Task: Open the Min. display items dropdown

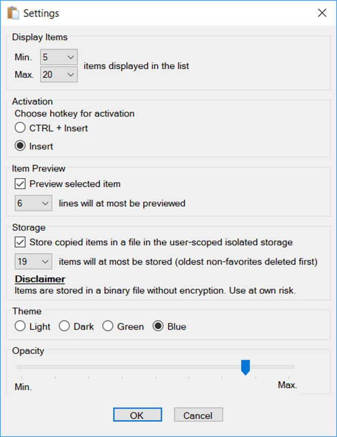Action: coord(59,57)
